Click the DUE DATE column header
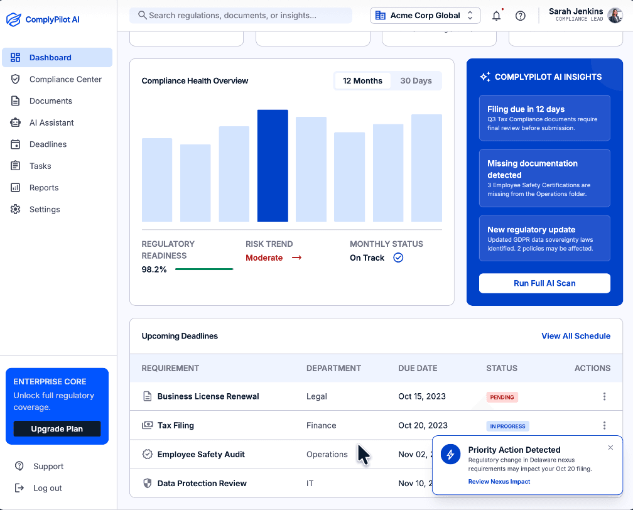 tap(418, 368)
